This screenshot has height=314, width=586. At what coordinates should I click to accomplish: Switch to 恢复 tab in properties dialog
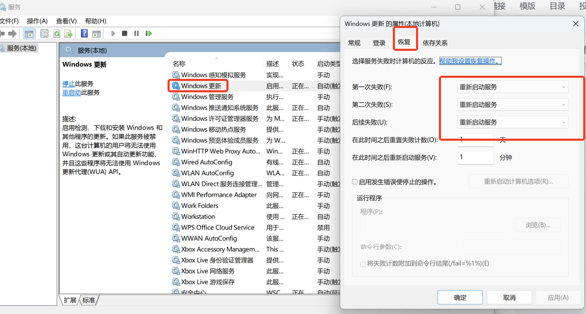point(404,42)
